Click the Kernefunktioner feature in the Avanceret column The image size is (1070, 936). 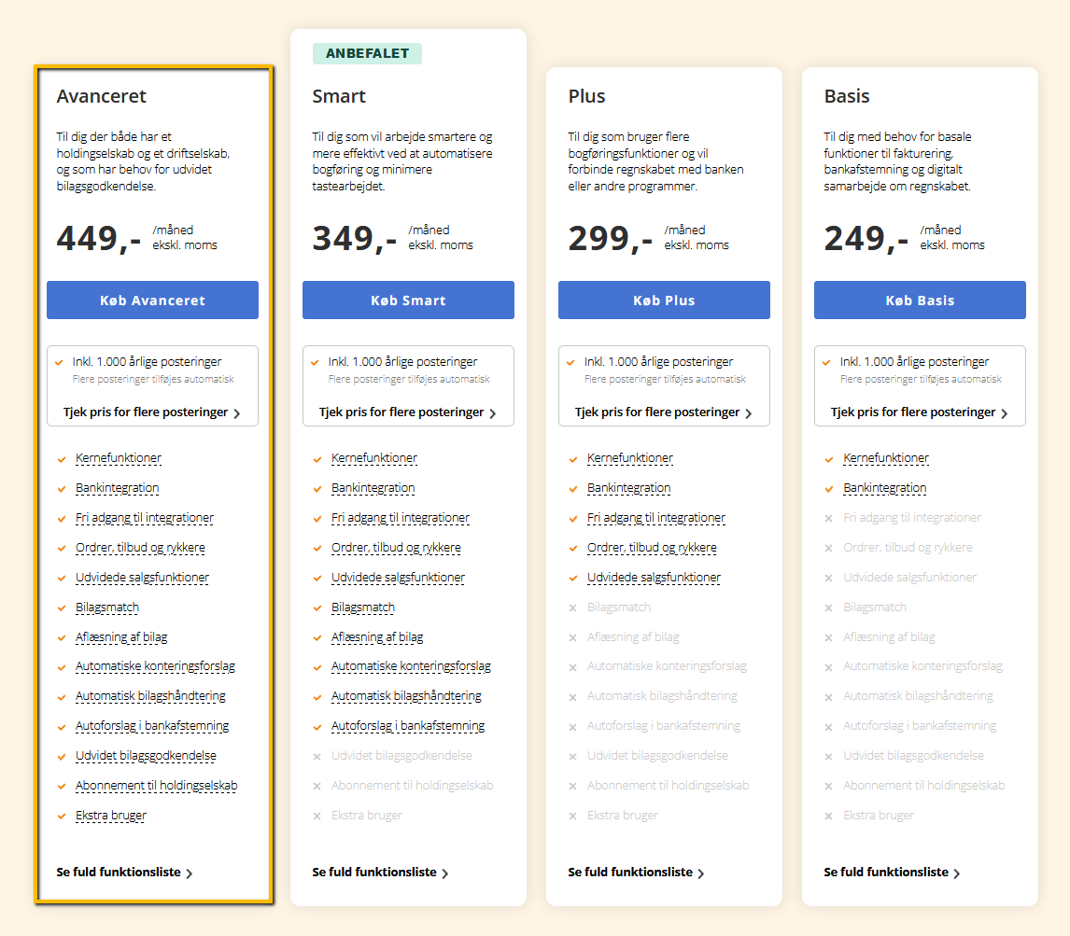point(119,458)
